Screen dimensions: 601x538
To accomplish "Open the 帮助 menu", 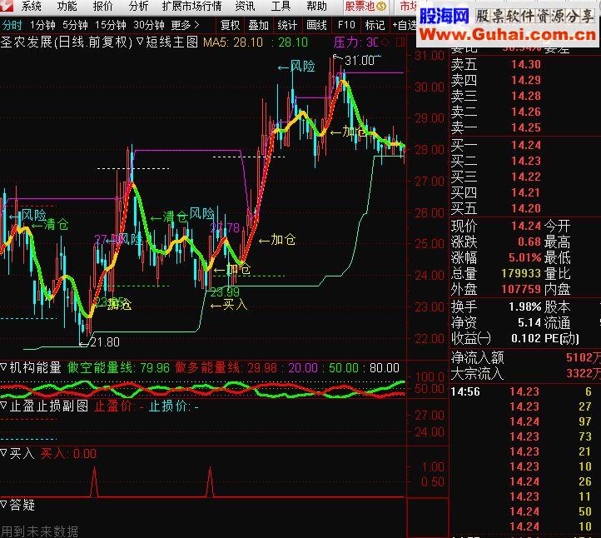I will pyautogui.click(x=316, y=6).
